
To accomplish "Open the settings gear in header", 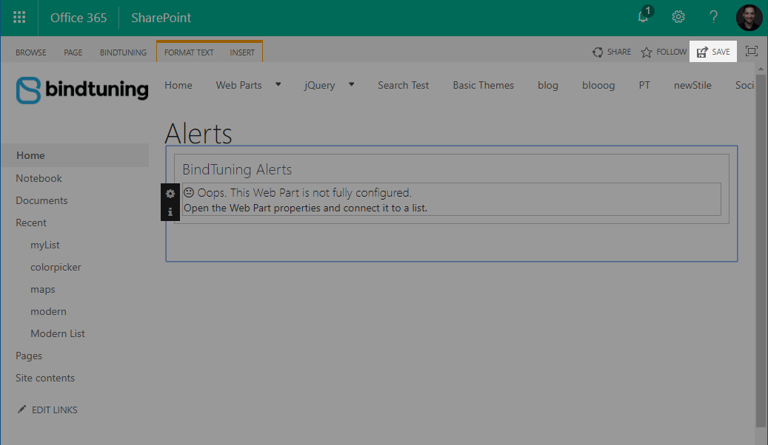I will (x=678, y=17).
